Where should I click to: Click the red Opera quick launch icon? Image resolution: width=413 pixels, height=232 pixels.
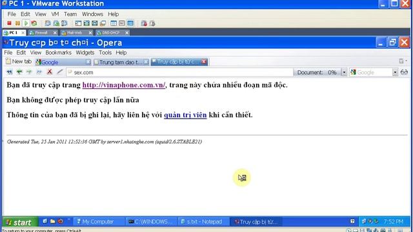61,222
